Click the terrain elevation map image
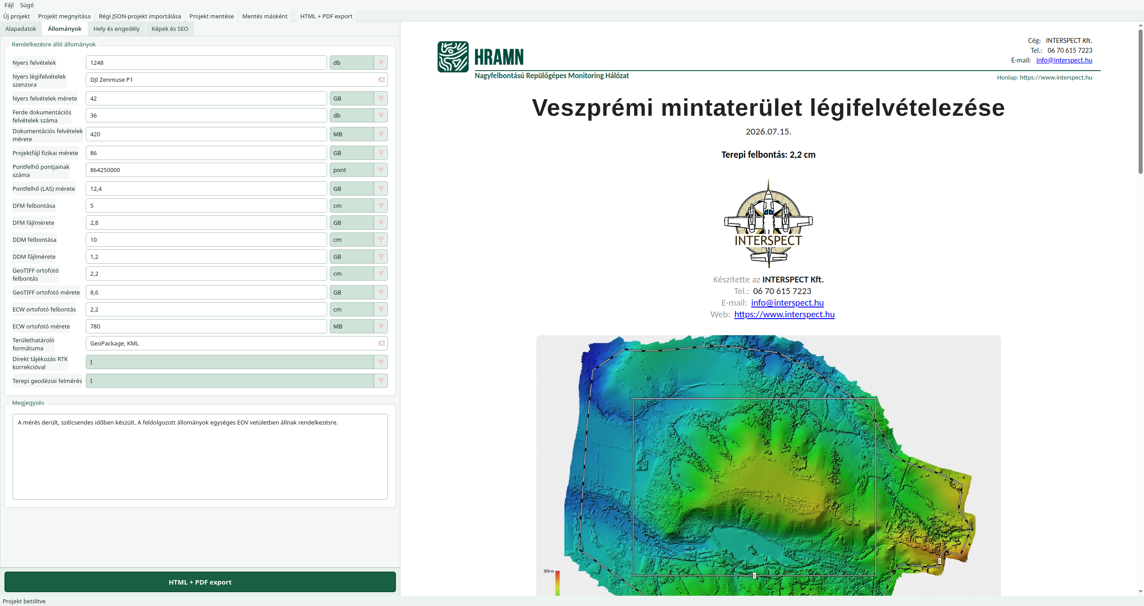 (768, 465)
